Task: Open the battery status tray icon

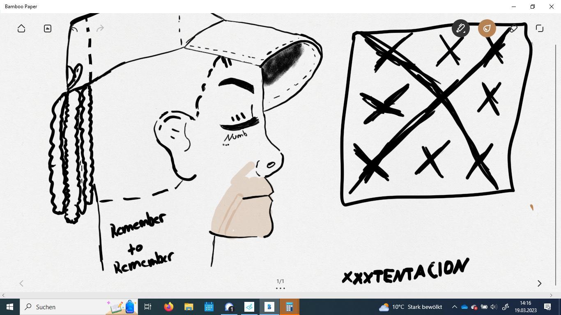Action: coord(484,307)
